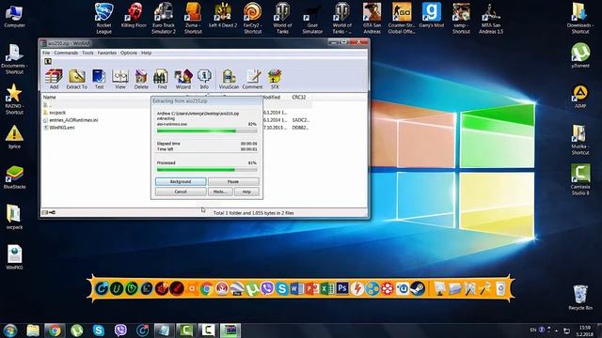Open the Help menu in WinRAR
Image resolution: width=602 pixels, height=338 pixels.
point(147,53)
